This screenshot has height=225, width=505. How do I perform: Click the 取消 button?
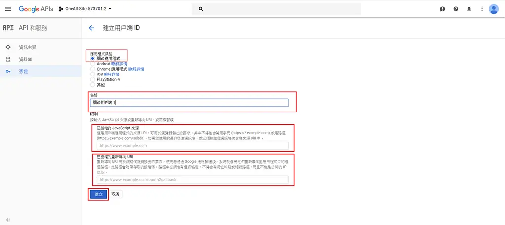(115, 194)
